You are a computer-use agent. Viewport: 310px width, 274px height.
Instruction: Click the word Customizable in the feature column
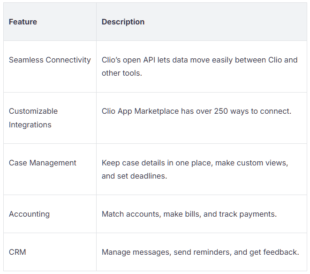[33, 111]
